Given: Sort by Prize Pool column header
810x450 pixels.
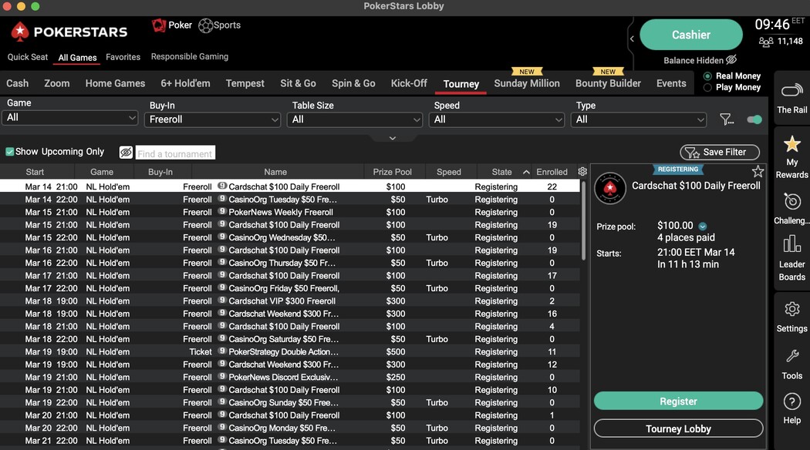Looking at the screenshot, I should pos(392,172).
